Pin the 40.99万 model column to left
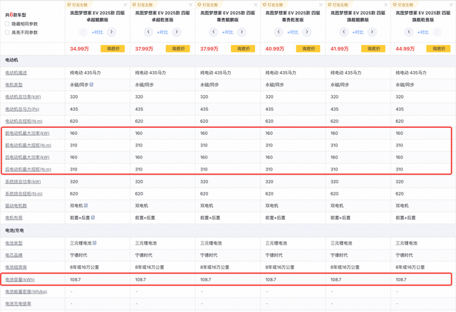Viewport: 456px width, 312px height. [x=273, y=5]
